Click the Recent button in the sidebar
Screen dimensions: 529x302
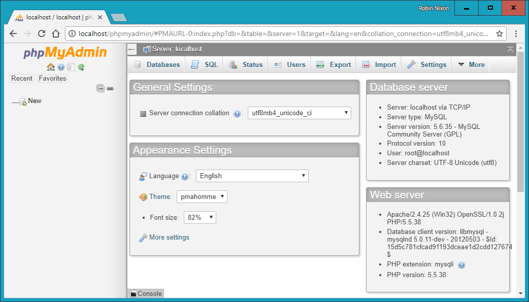click(x=22, y=79)
